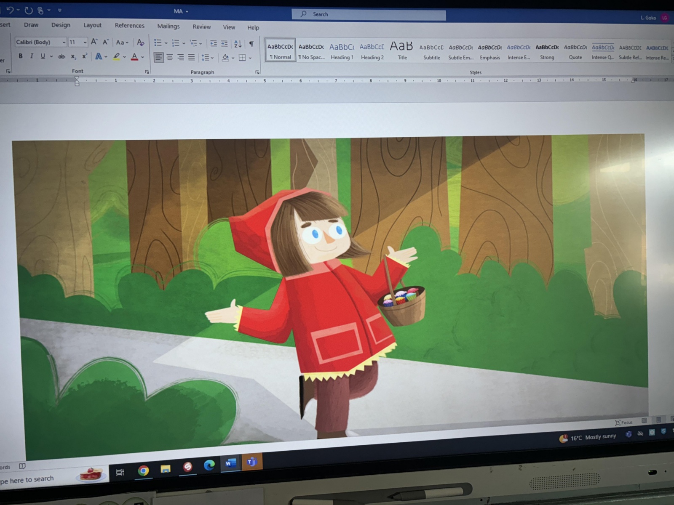Justify the paragraph text
This screenshot has height=505, width=674.
point(192,57)
